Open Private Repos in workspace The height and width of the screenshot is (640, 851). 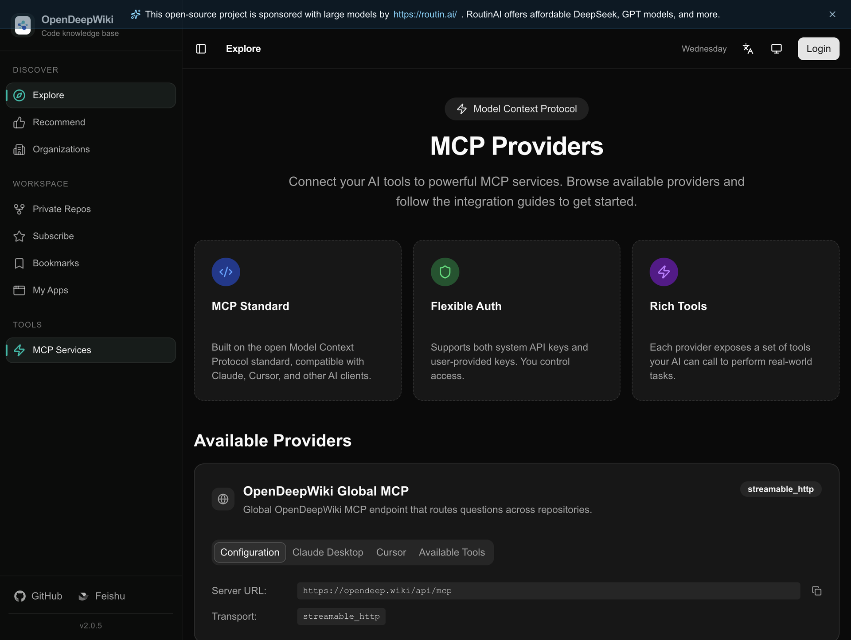point(91,209)
